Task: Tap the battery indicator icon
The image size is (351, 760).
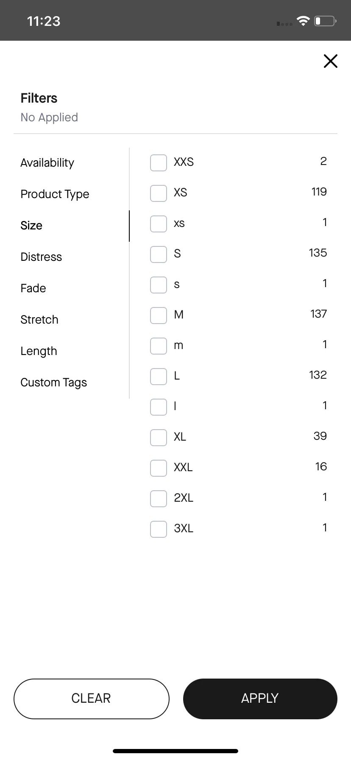Action: [325, 21]
